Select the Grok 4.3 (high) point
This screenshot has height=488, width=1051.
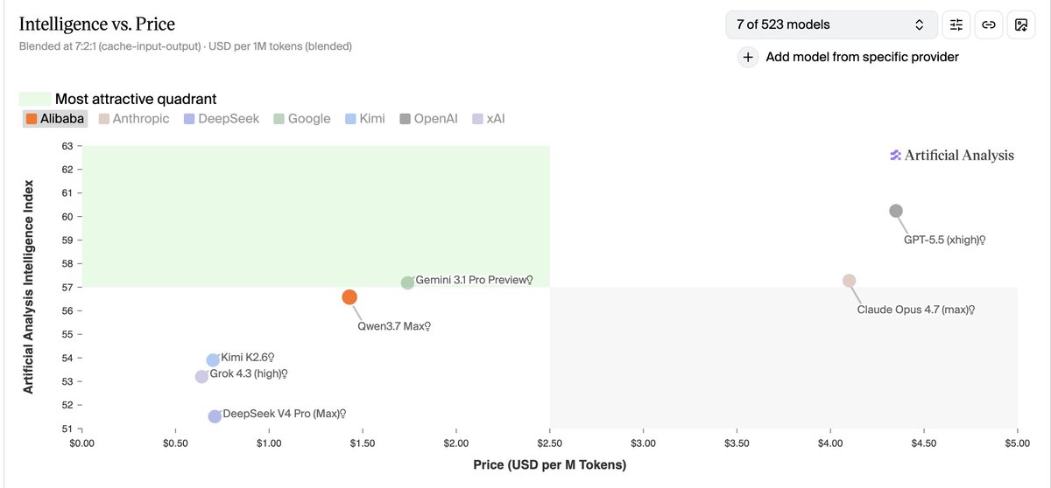coord(201,376)
